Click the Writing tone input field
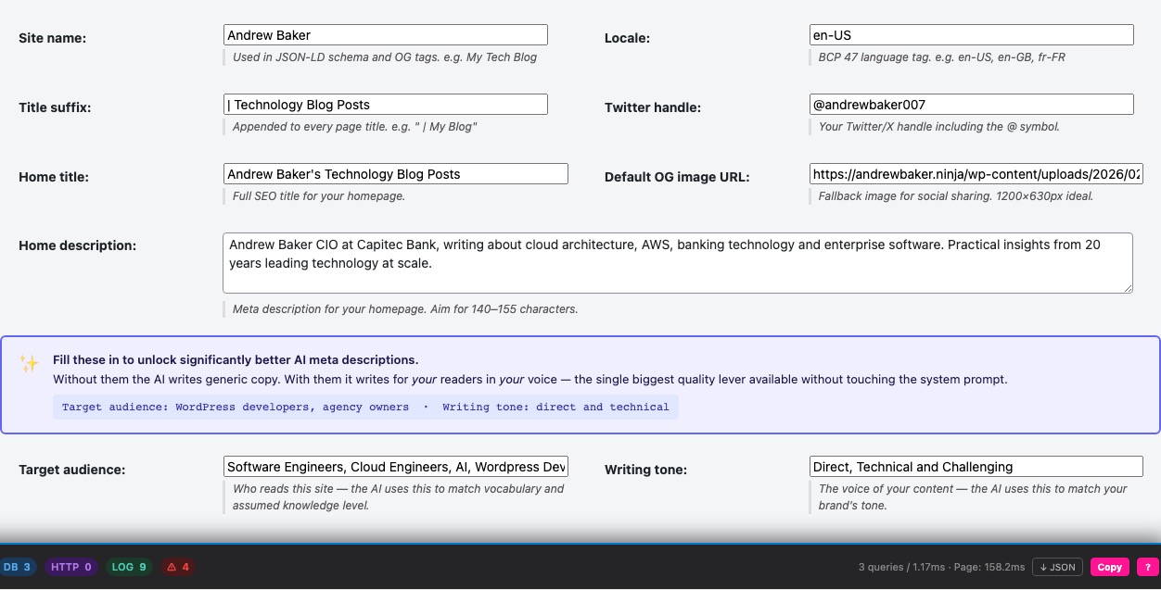The height and width of the screenshot is (590, 1161). [976, 466]
